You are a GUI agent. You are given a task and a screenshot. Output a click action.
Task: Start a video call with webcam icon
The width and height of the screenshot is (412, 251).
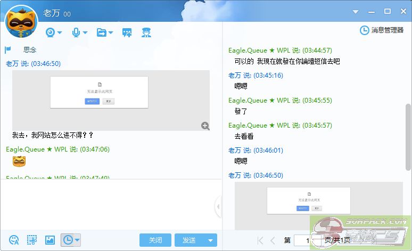click(50, 32)
